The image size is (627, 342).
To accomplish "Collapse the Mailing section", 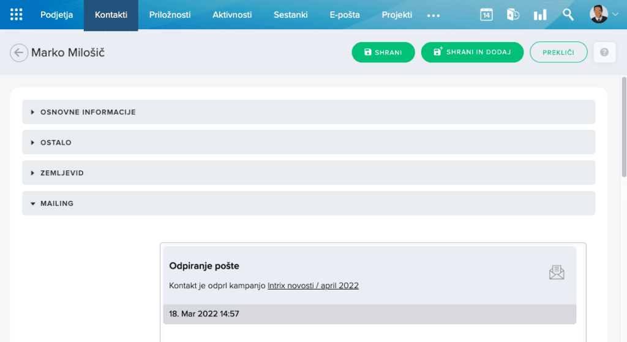I will 56,203.
